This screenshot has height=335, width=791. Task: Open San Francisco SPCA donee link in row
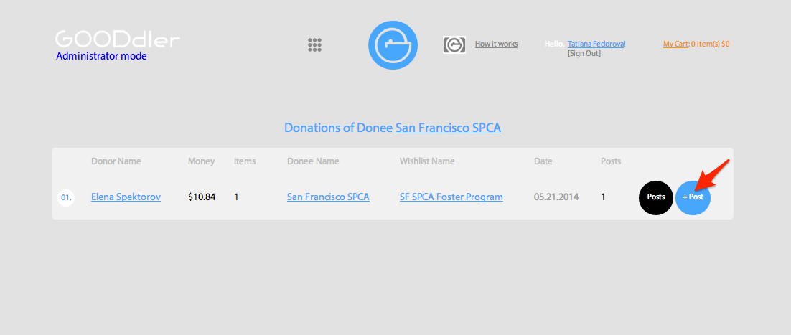[x=329, y=197]
